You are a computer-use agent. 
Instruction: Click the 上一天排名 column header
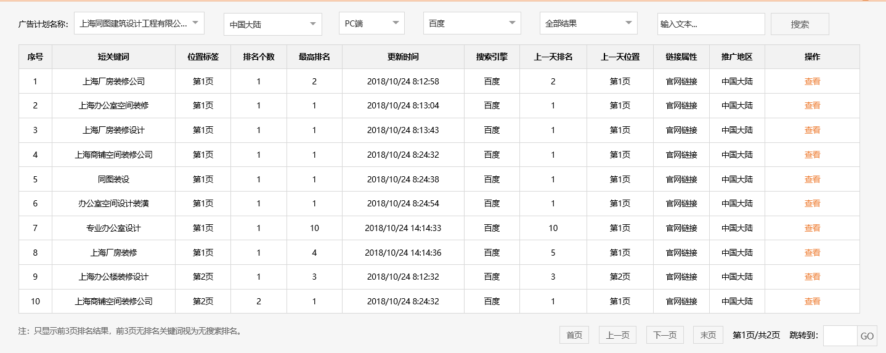tap(553, 57)
